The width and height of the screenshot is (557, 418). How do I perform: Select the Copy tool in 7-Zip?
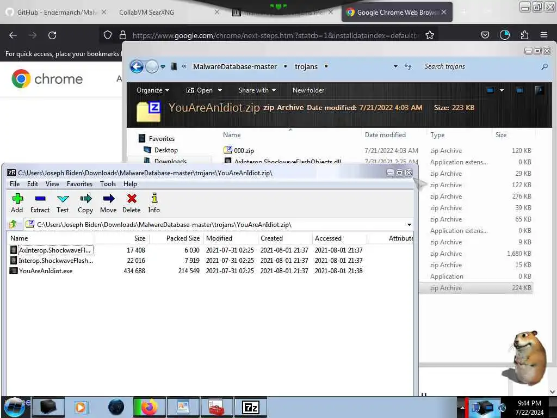coord(85,204)
